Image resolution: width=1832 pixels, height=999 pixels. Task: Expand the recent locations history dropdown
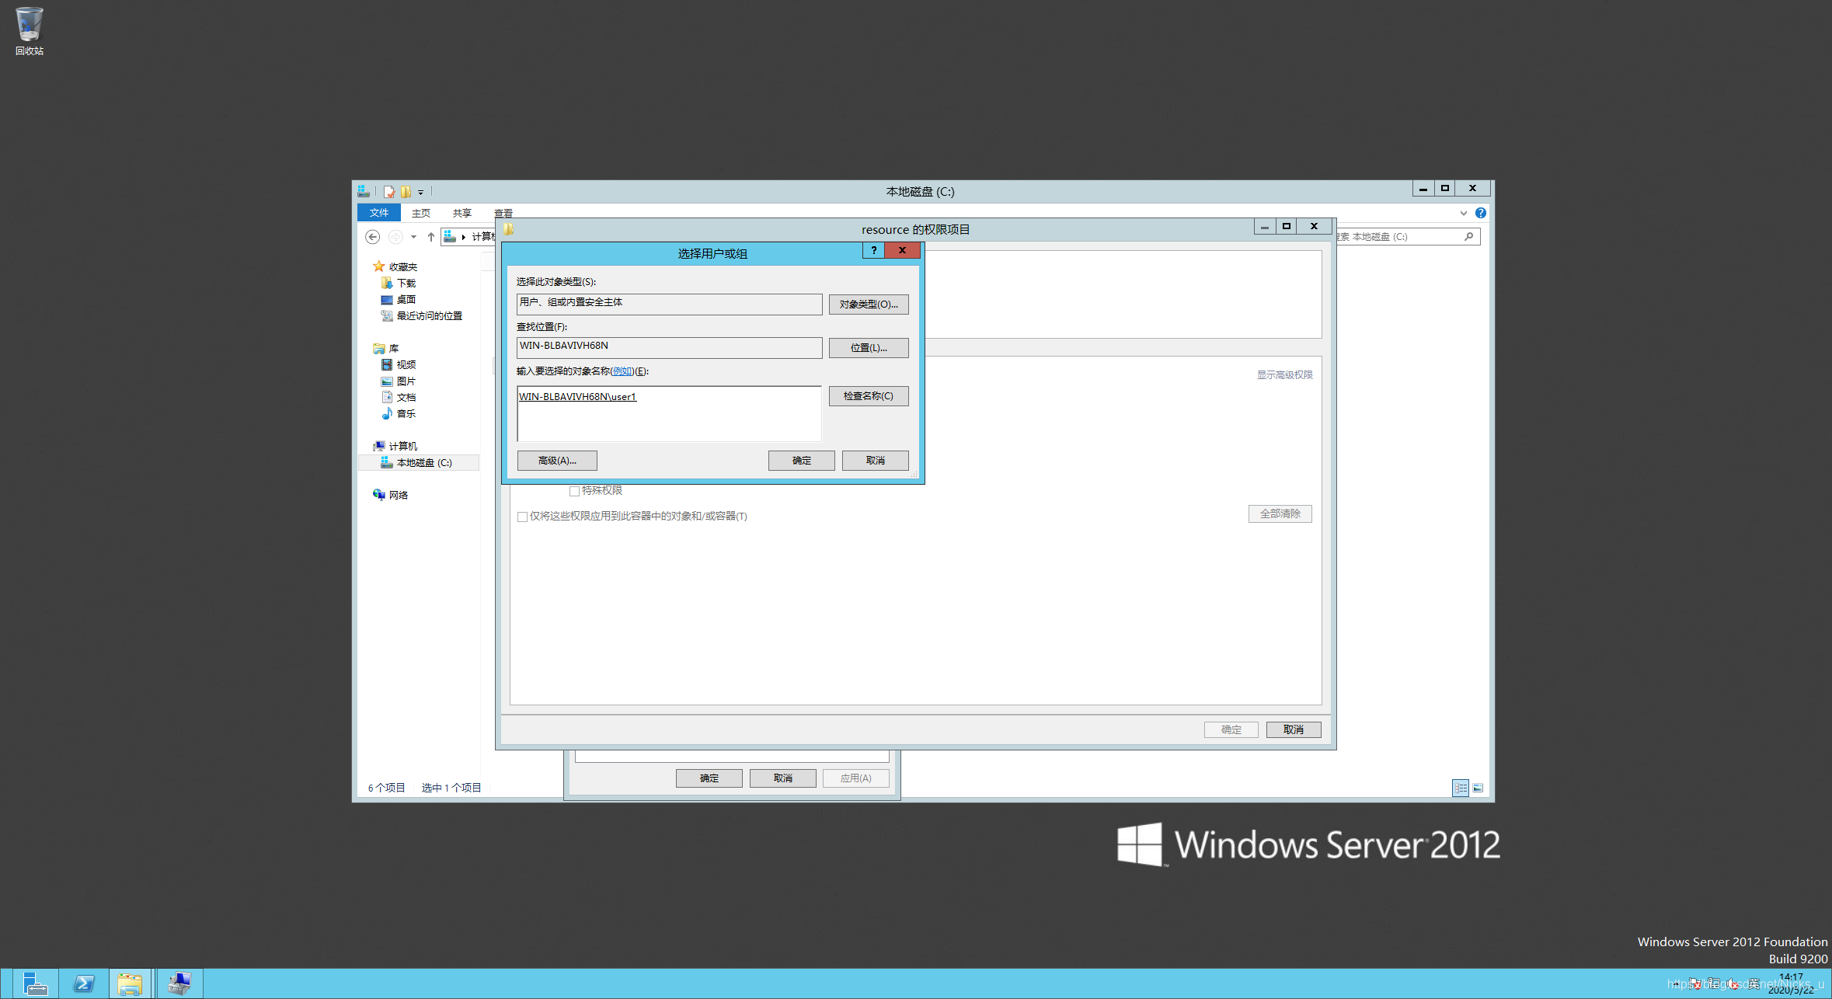tap(413, 237)
